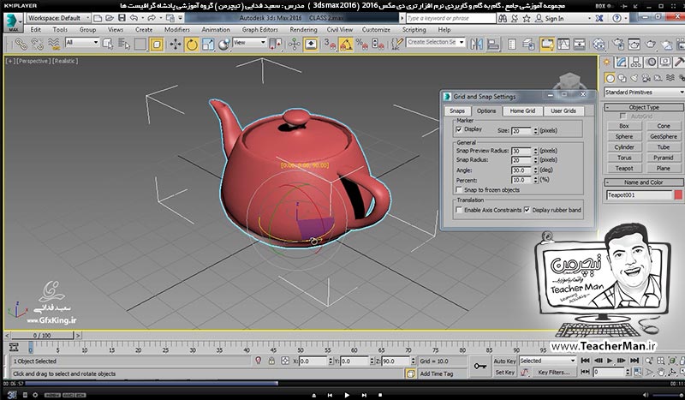Open the Curve Editor icon
The width and height of the screenshot is (685, 400).
tap(563, 45)
